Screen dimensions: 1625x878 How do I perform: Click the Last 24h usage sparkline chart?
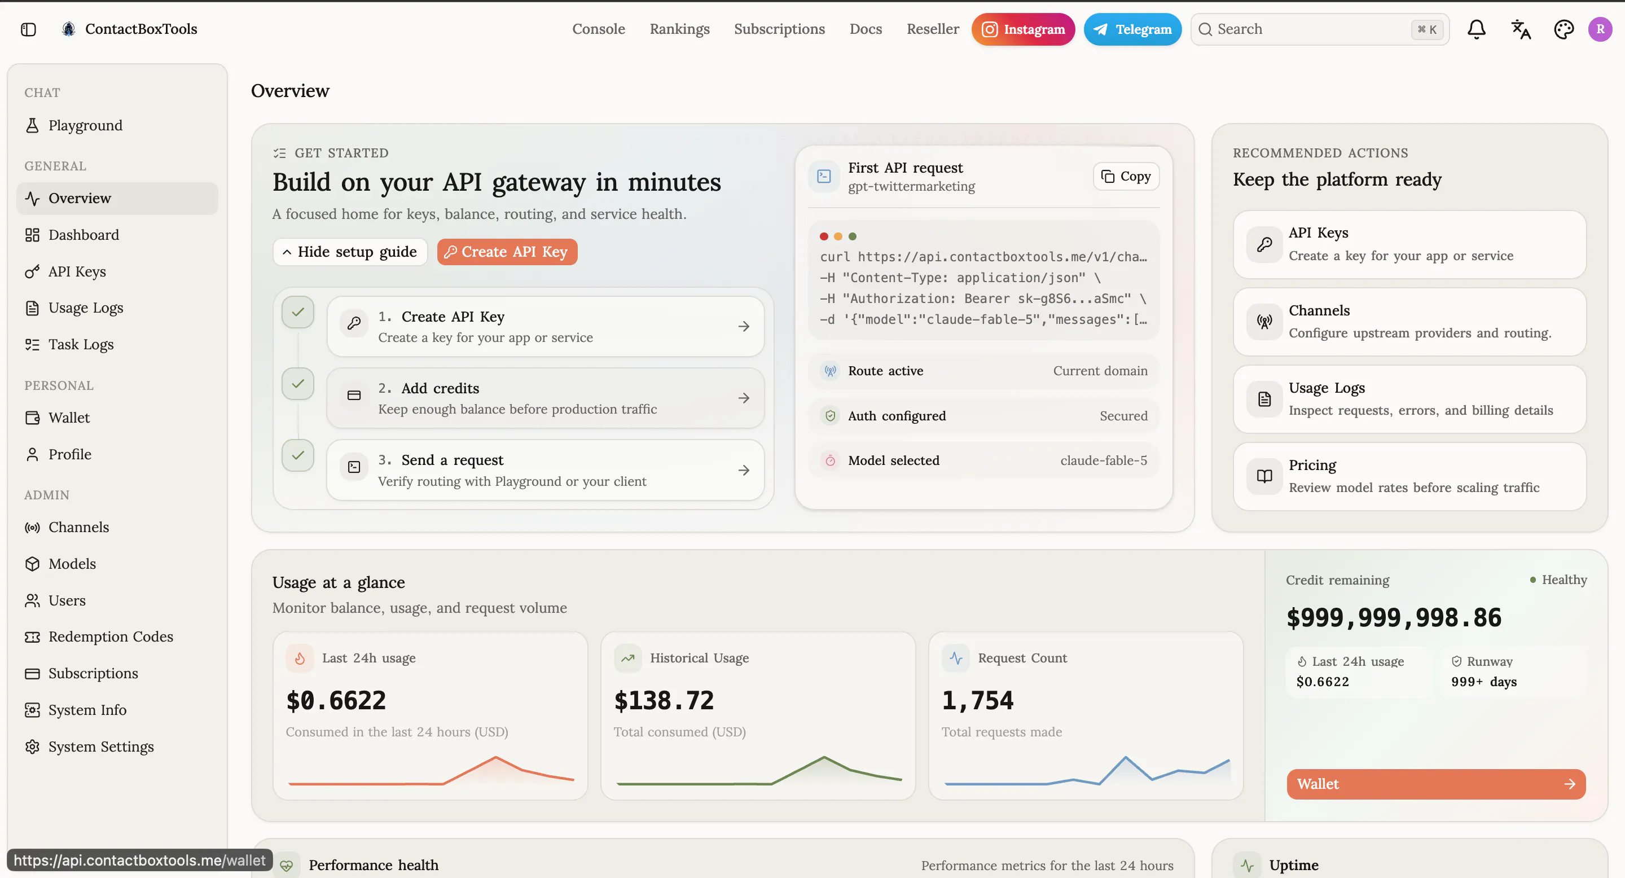(431, 771)
